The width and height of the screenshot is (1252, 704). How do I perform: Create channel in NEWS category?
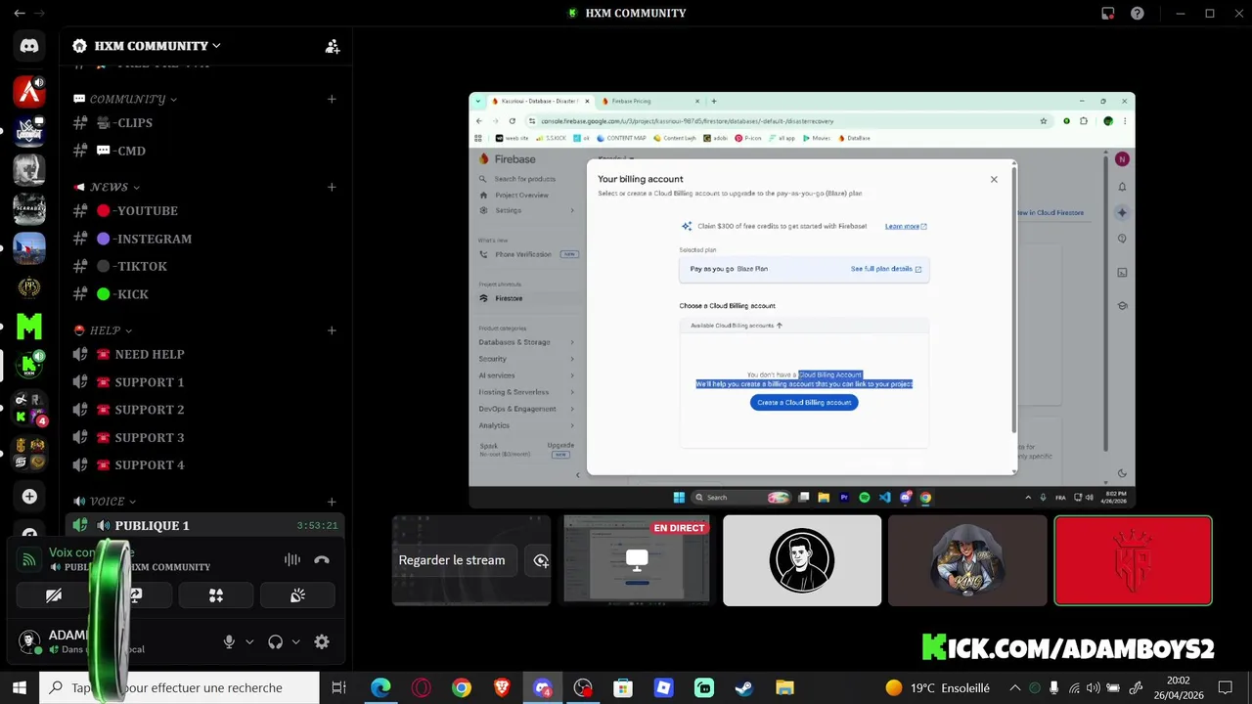click(x=332, y=187)
